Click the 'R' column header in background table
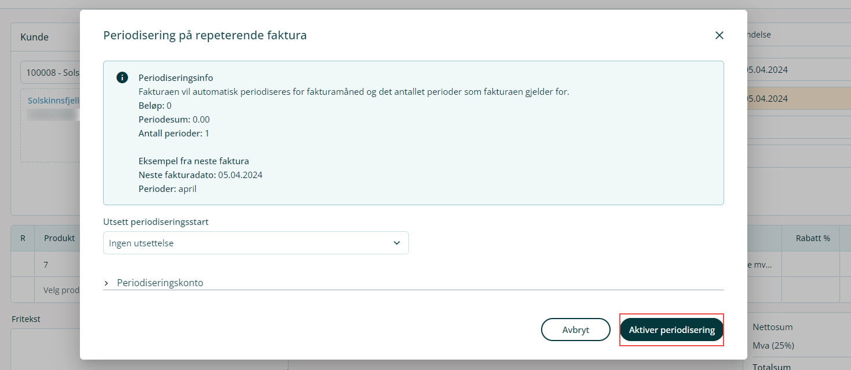 pyautogui.click(x=23, y=238)
